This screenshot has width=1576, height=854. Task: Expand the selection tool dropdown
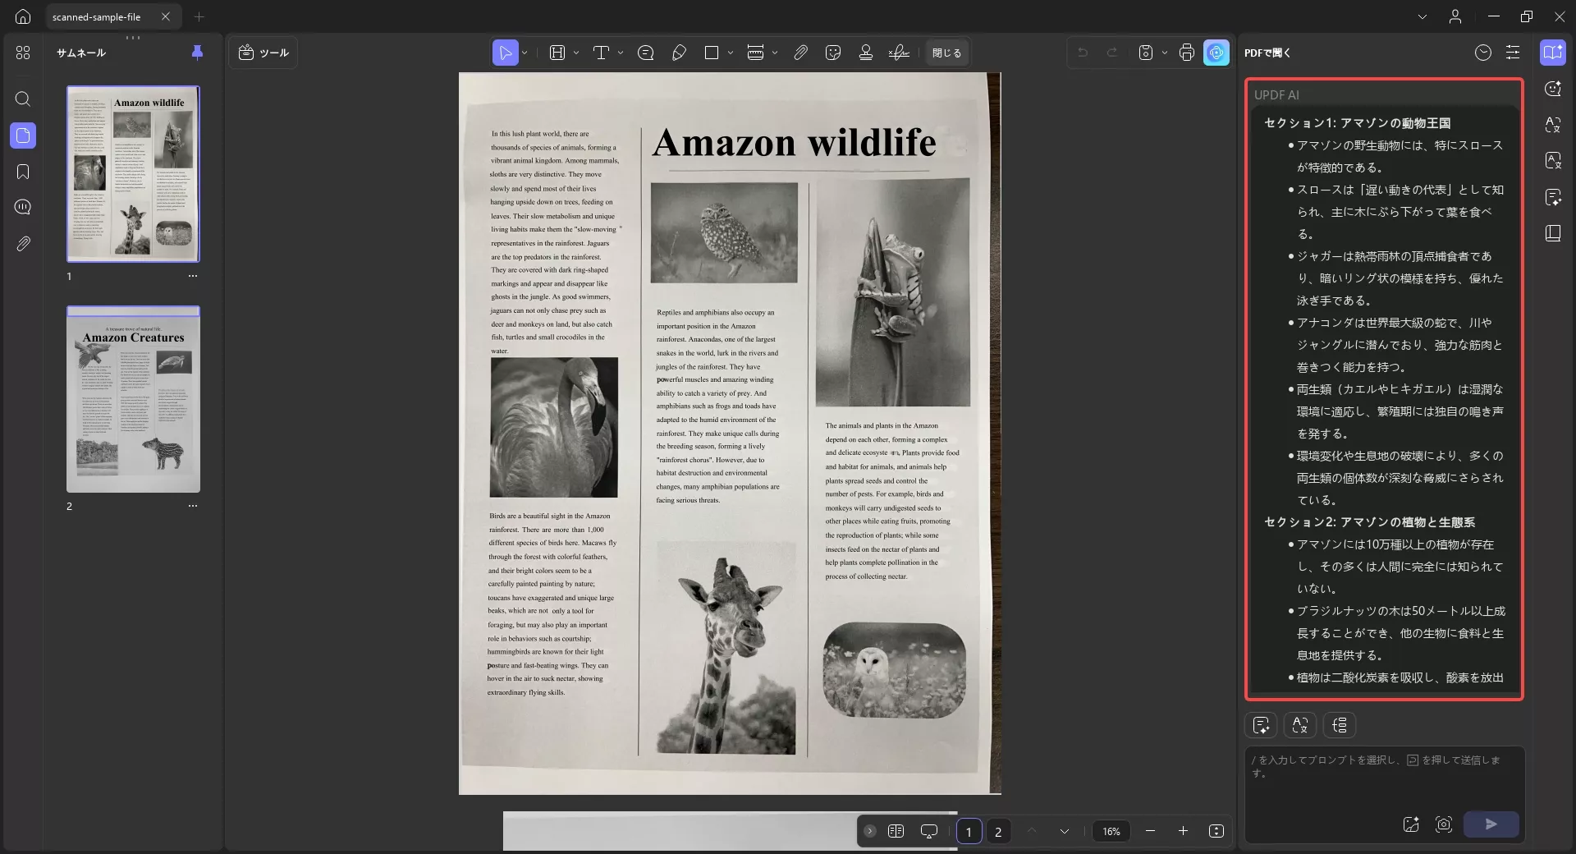coord(525,53)
